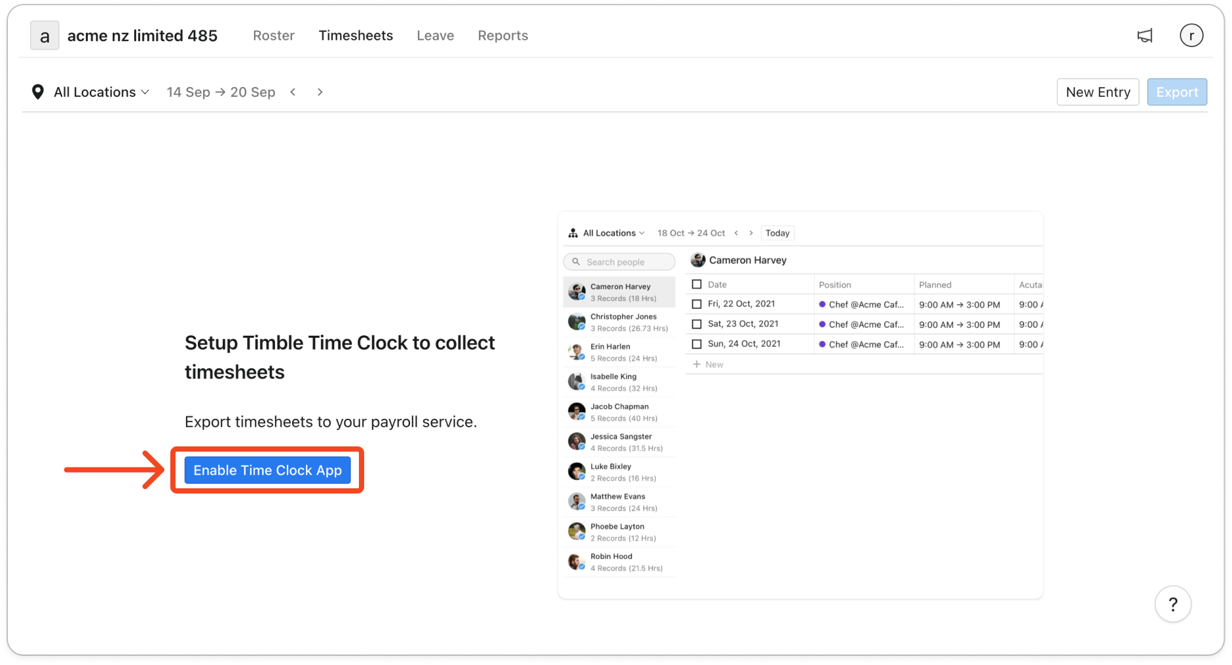Click planned time of Sun 24 Oct row
The height and width of the screenshot is (665, 1232).
(x=960, y=344)
